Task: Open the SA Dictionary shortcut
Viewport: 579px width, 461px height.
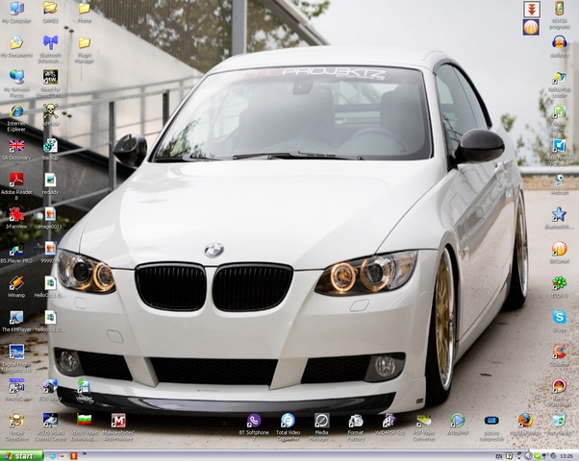Action: pos(16,150)
